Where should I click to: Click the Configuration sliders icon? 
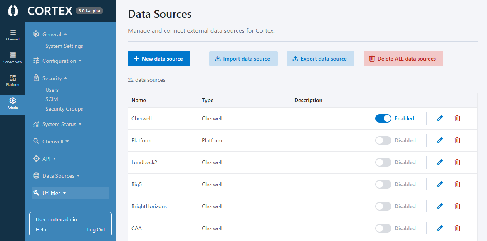click(36, 61)
